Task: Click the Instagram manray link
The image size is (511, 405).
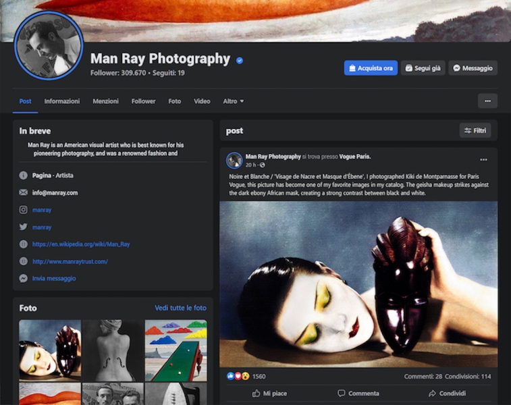Action: click(x=42, y=210)
